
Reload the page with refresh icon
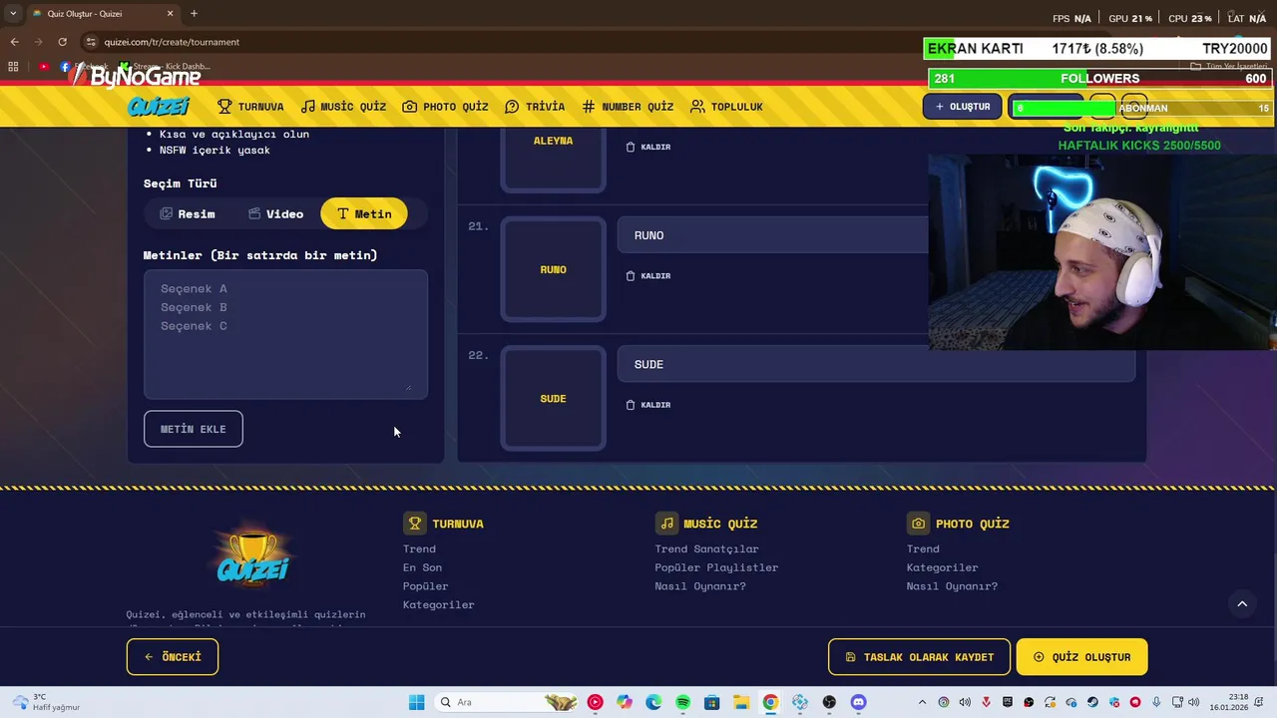tap(62, 42)
